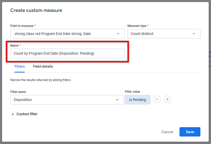The width and height of the screenshot is (211, 144).
Task: Click the 'is Pending' filter value
Action: coord(137,100)
